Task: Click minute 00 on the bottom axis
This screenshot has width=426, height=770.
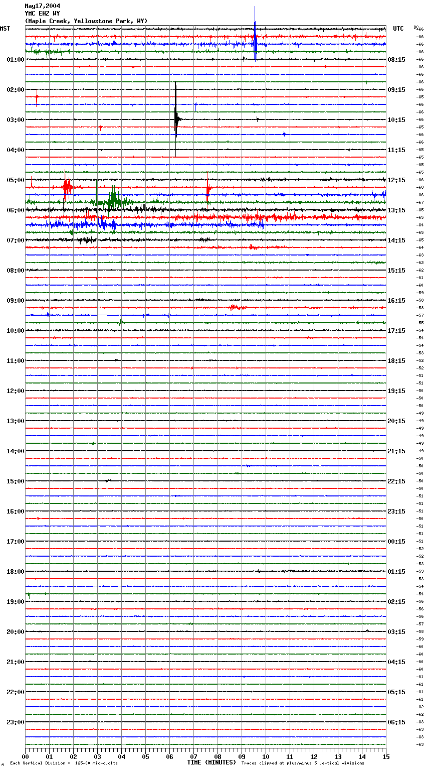Action: point(25,756)
